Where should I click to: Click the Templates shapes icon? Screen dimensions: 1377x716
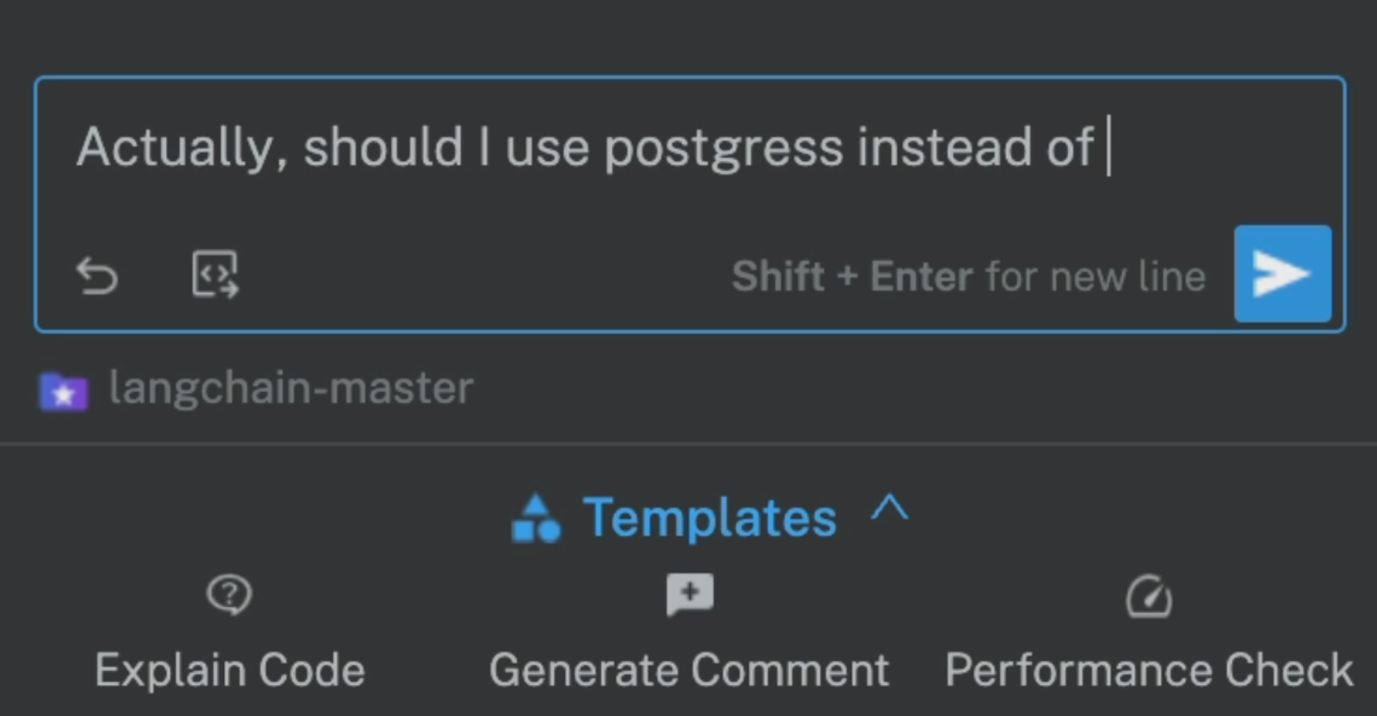536,519
